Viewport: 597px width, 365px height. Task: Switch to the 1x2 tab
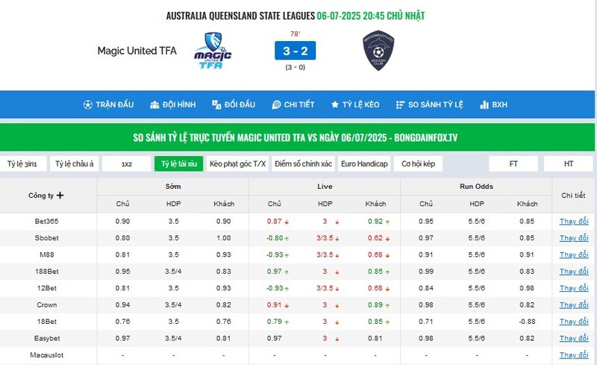click(127, 163)
